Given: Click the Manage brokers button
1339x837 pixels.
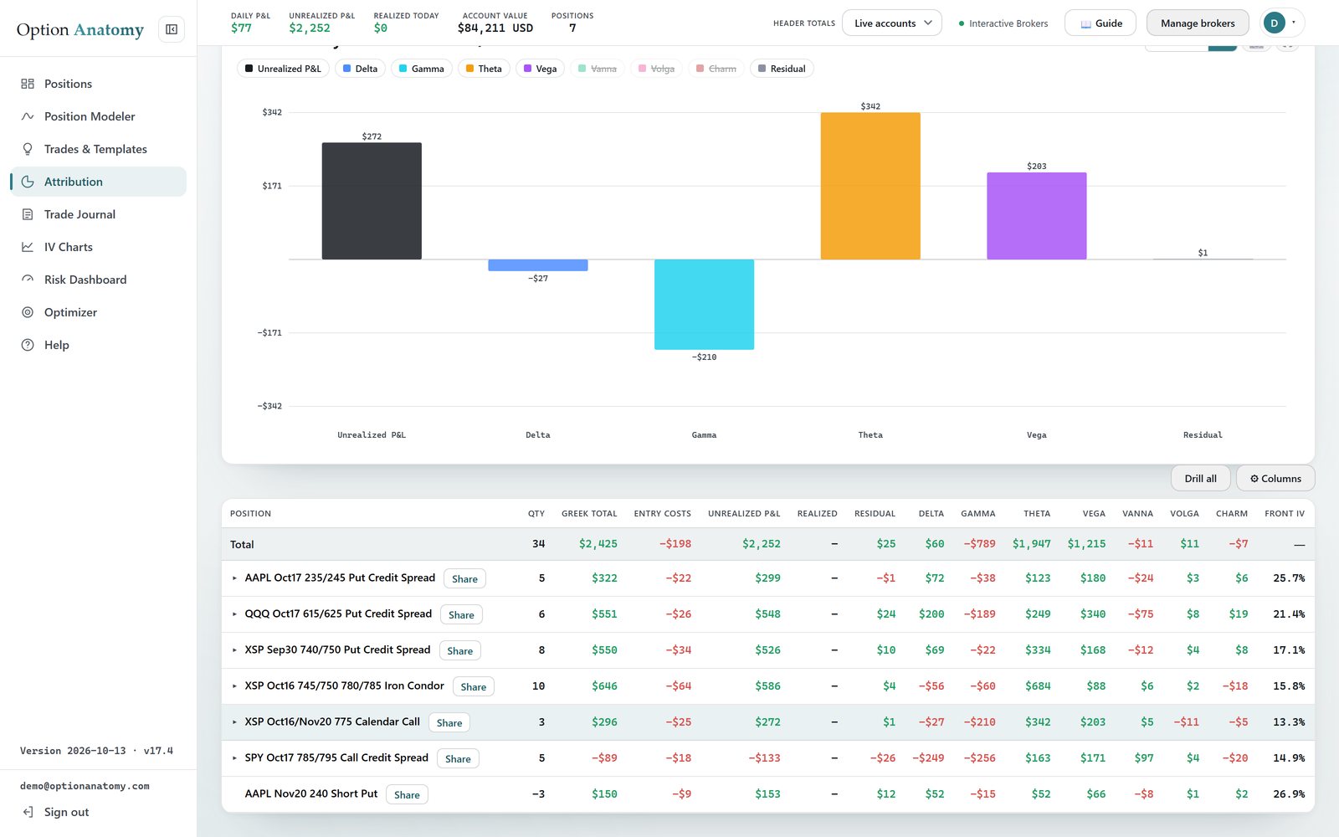Looking at the screenshot, I should [x=1198, y=23].
